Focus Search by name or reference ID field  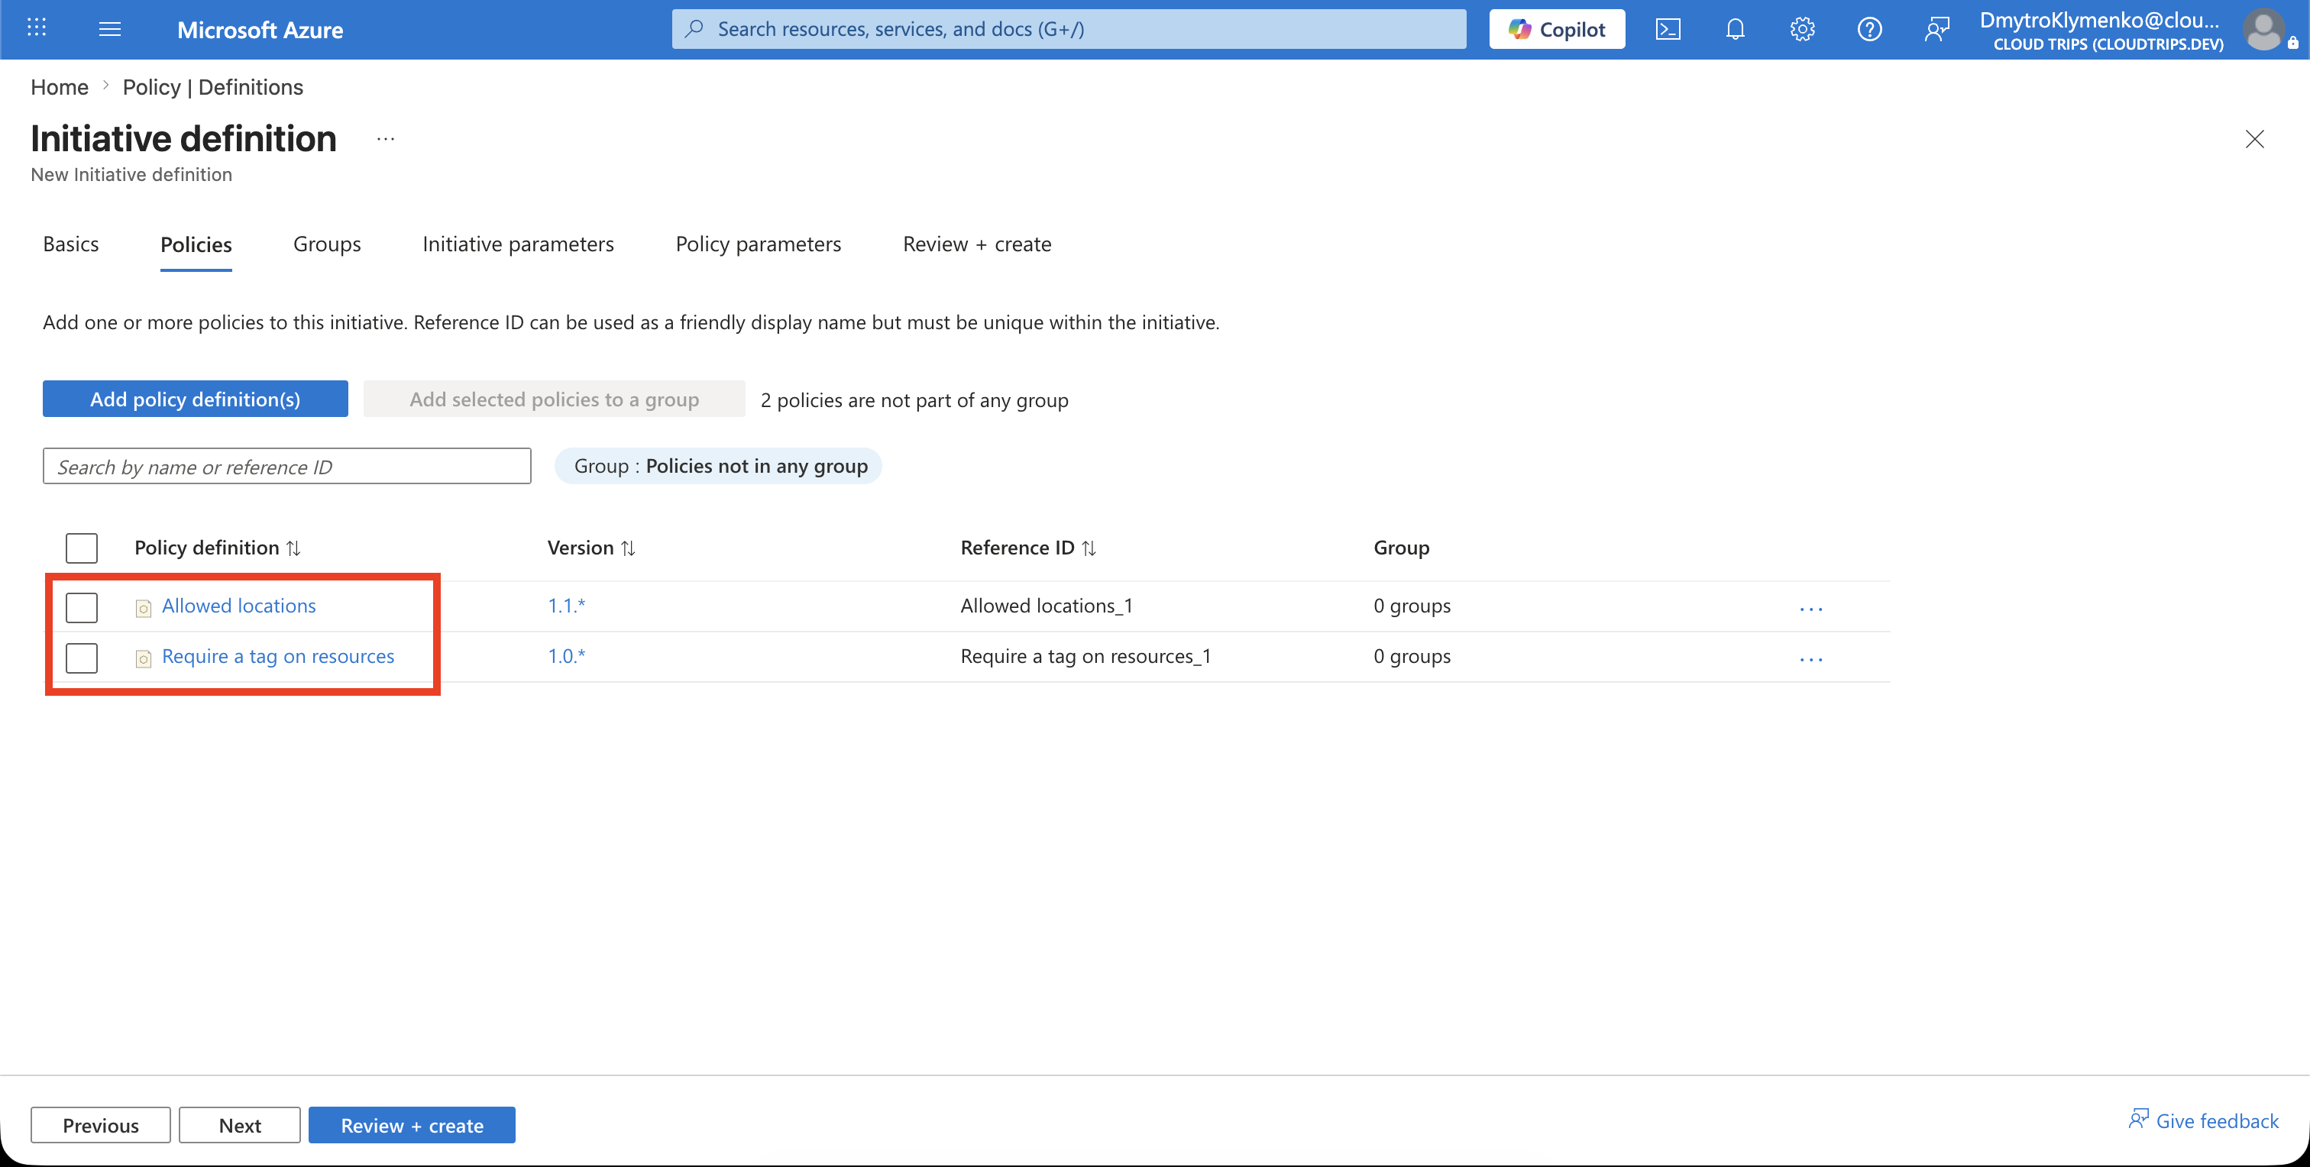pyautogui.click(x=287, y=466)
